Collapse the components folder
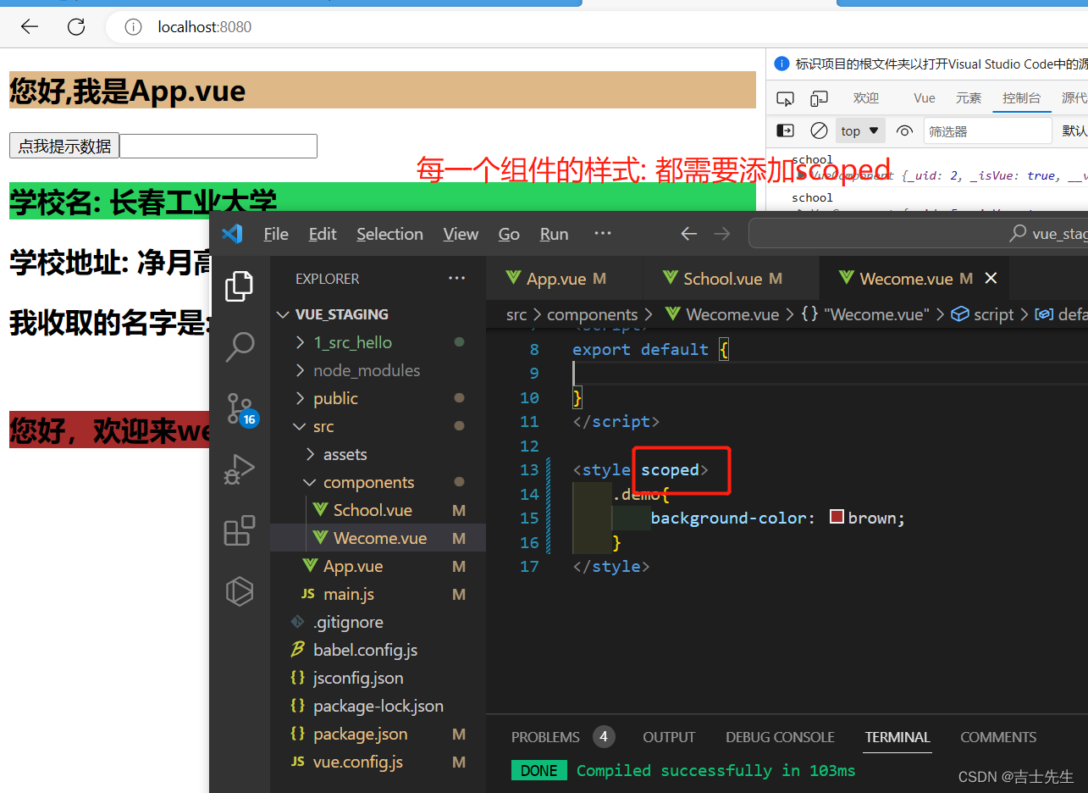Screen dimensions: 1088x793 [x=378, y=482]
